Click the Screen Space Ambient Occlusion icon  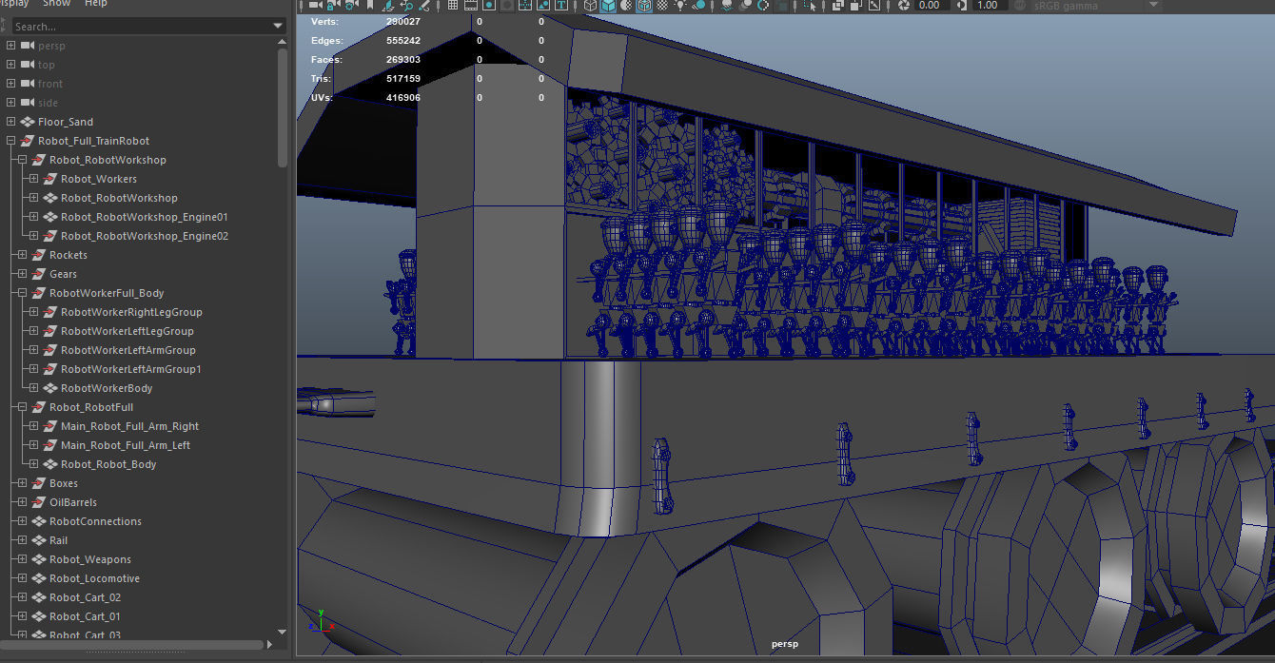click(x=727, y=6)
